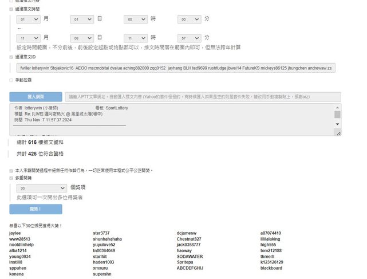The width and height of the screenshot is (367, 279).
Task: Toggle the 篩選推文ID checkbox
Action: tap(11, 57)
